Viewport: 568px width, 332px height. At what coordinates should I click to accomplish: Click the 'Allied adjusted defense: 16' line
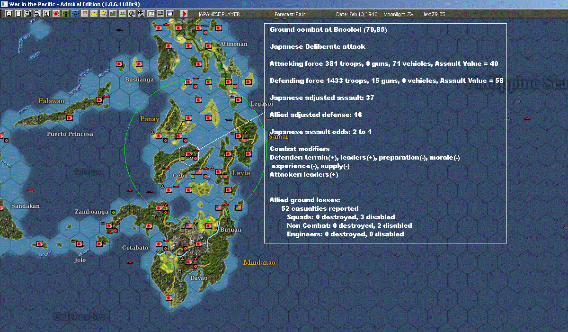click(x=316, y=115)
